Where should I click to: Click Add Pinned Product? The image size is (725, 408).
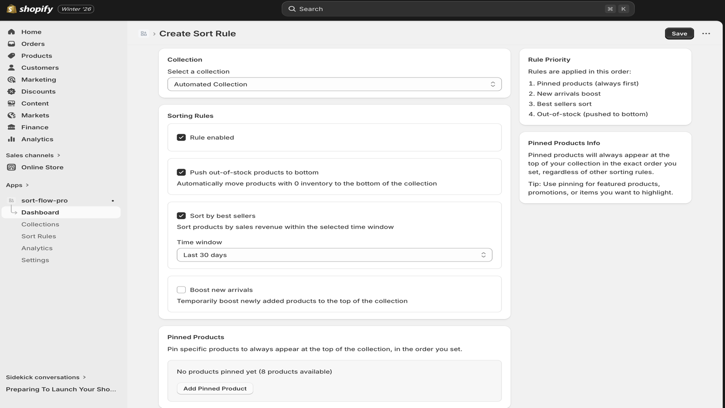(x=215, y=388)
